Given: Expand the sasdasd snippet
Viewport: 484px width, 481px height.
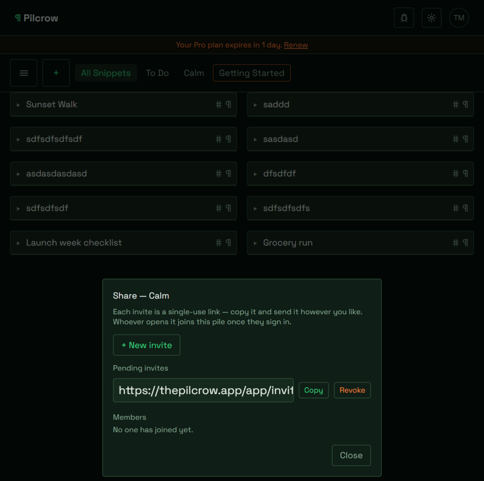Looking at the screenshot, I should (255, 139).
